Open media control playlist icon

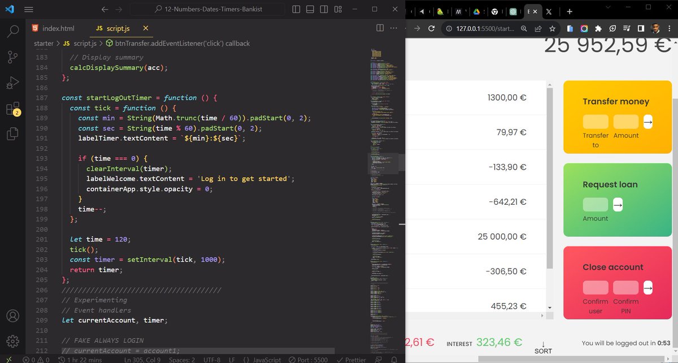(627, 28)
